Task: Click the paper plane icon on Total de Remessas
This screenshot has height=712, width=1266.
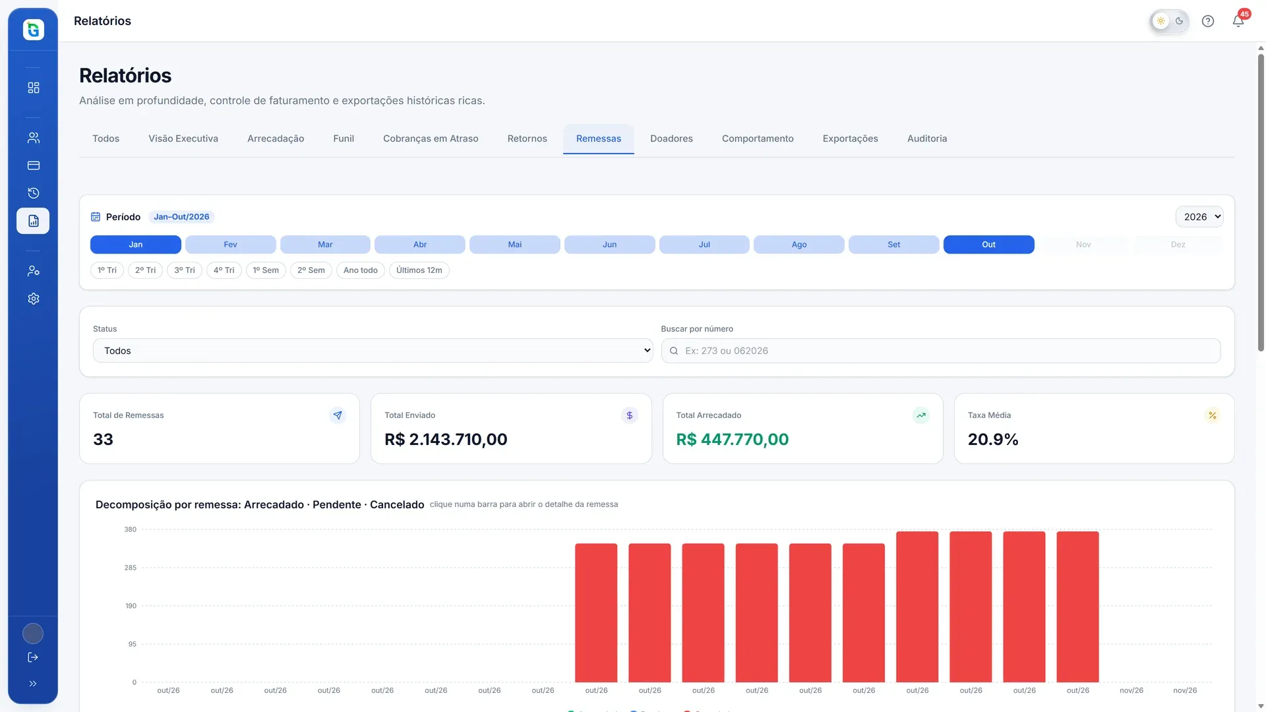Action: click(338, 415)
